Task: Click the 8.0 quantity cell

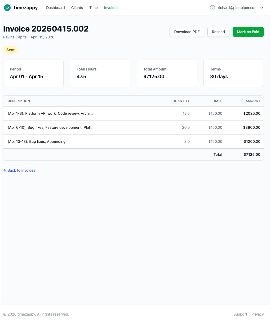Action: tap(187, 141)
